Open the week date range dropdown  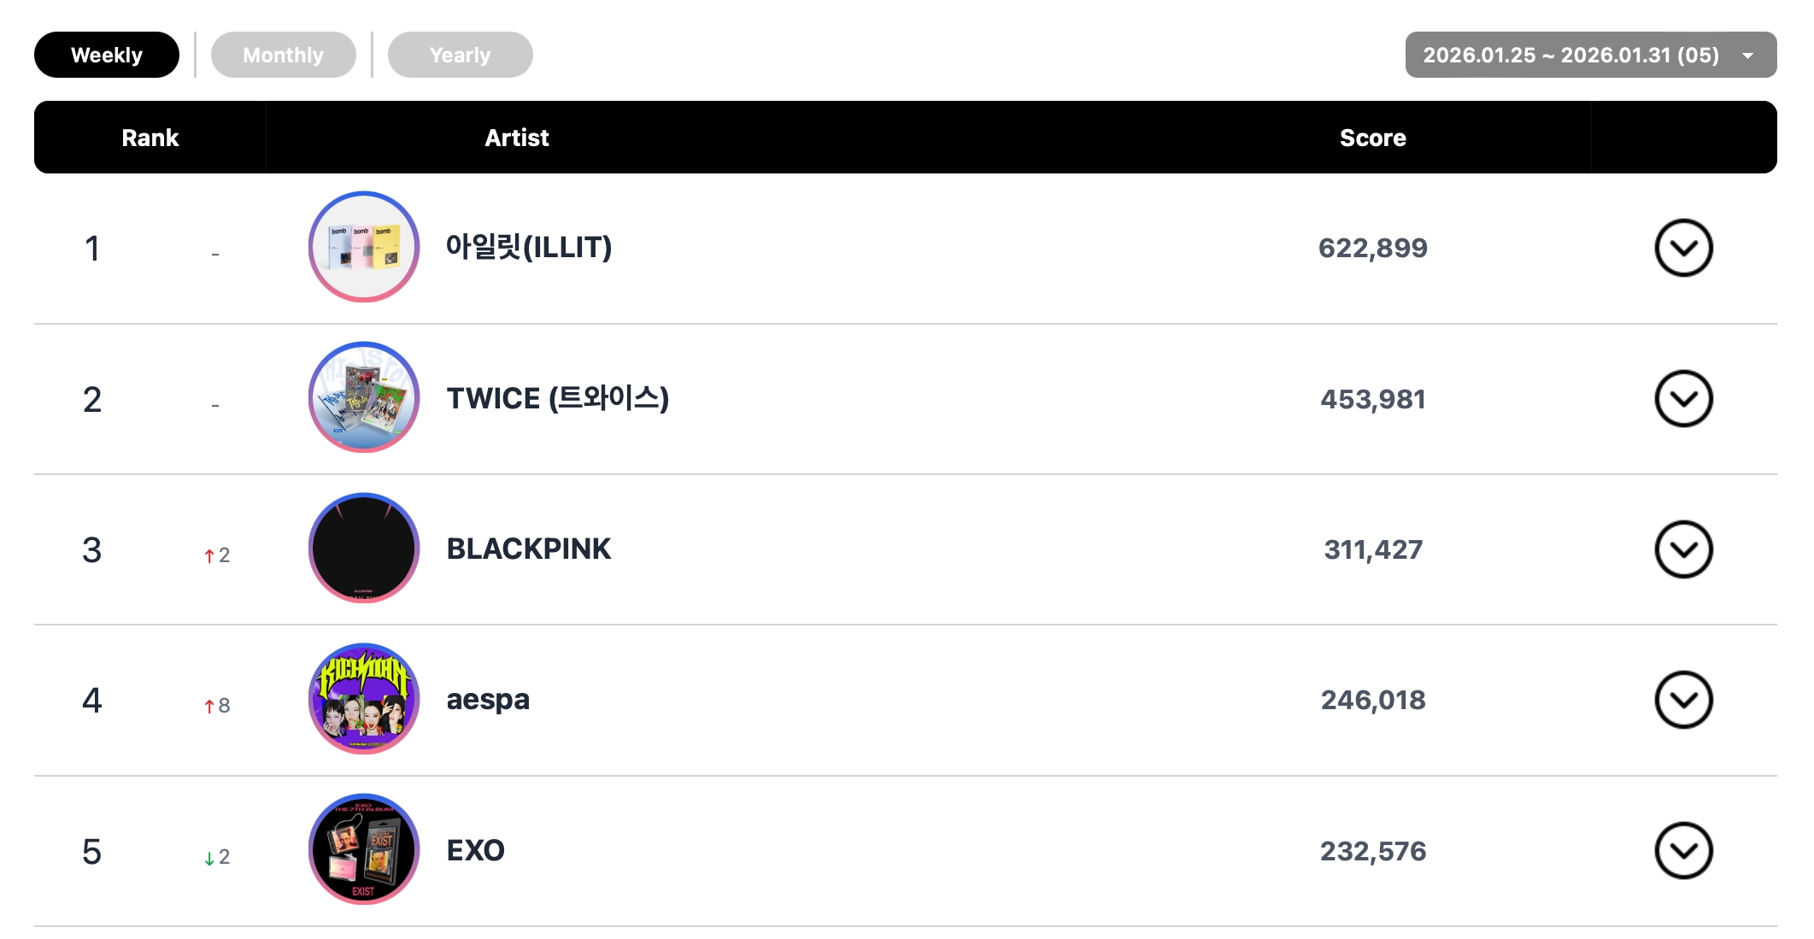(x=1590, y=55)
